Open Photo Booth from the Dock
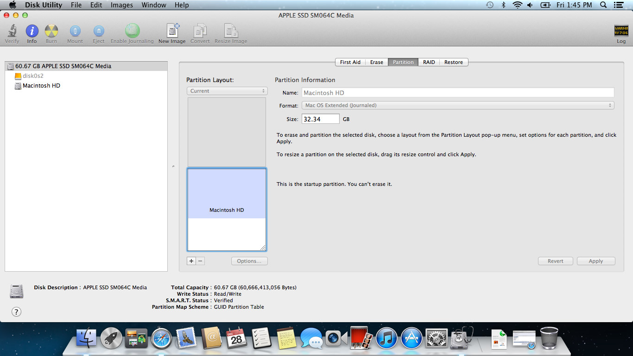The height and width of the screenshot is (356, 633). click(361, 338)
